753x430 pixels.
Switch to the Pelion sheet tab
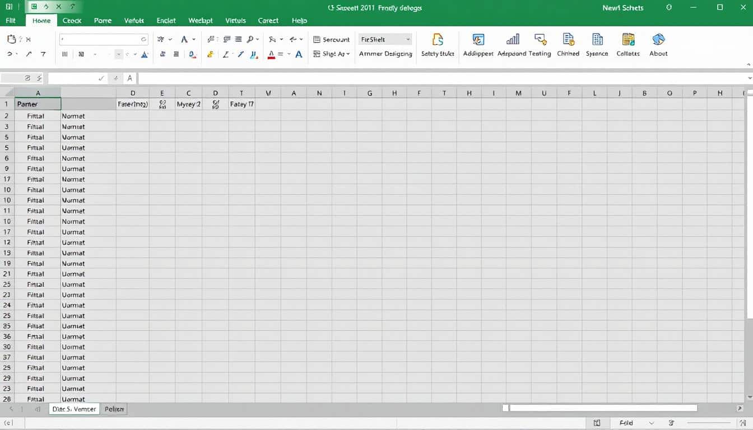(114, 409)
